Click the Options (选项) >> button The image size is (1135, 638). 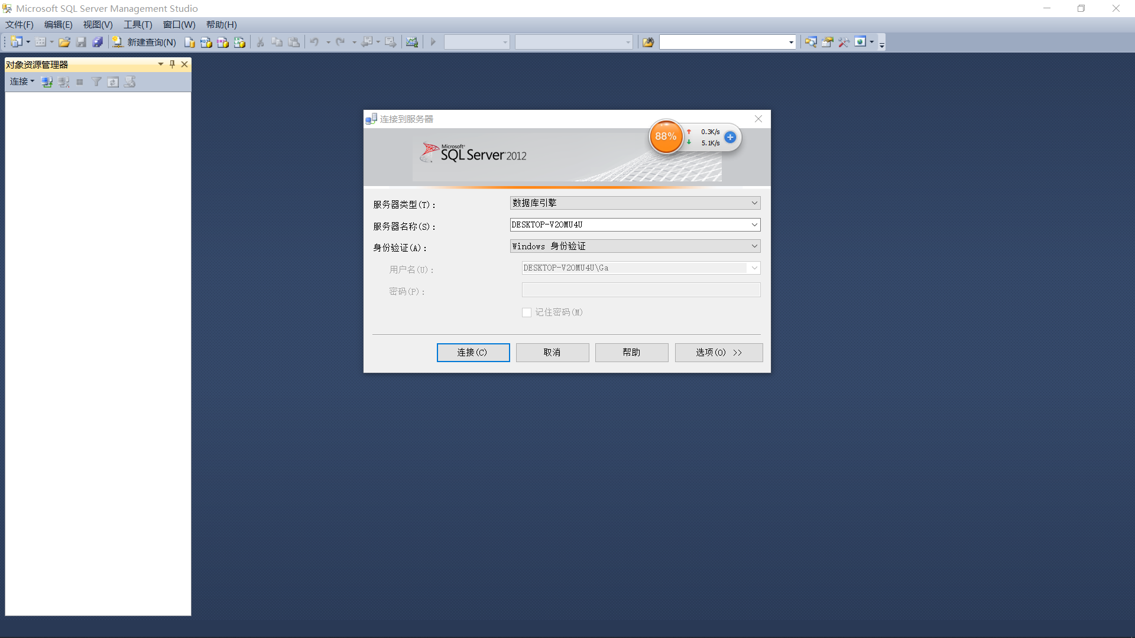click(718, 353)
